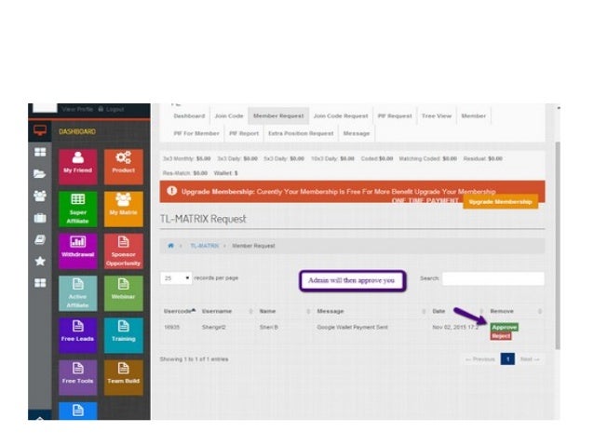This screenshot has width=594, height=446.
Task: Open the My Friend tile
Action: click(78, 167)
